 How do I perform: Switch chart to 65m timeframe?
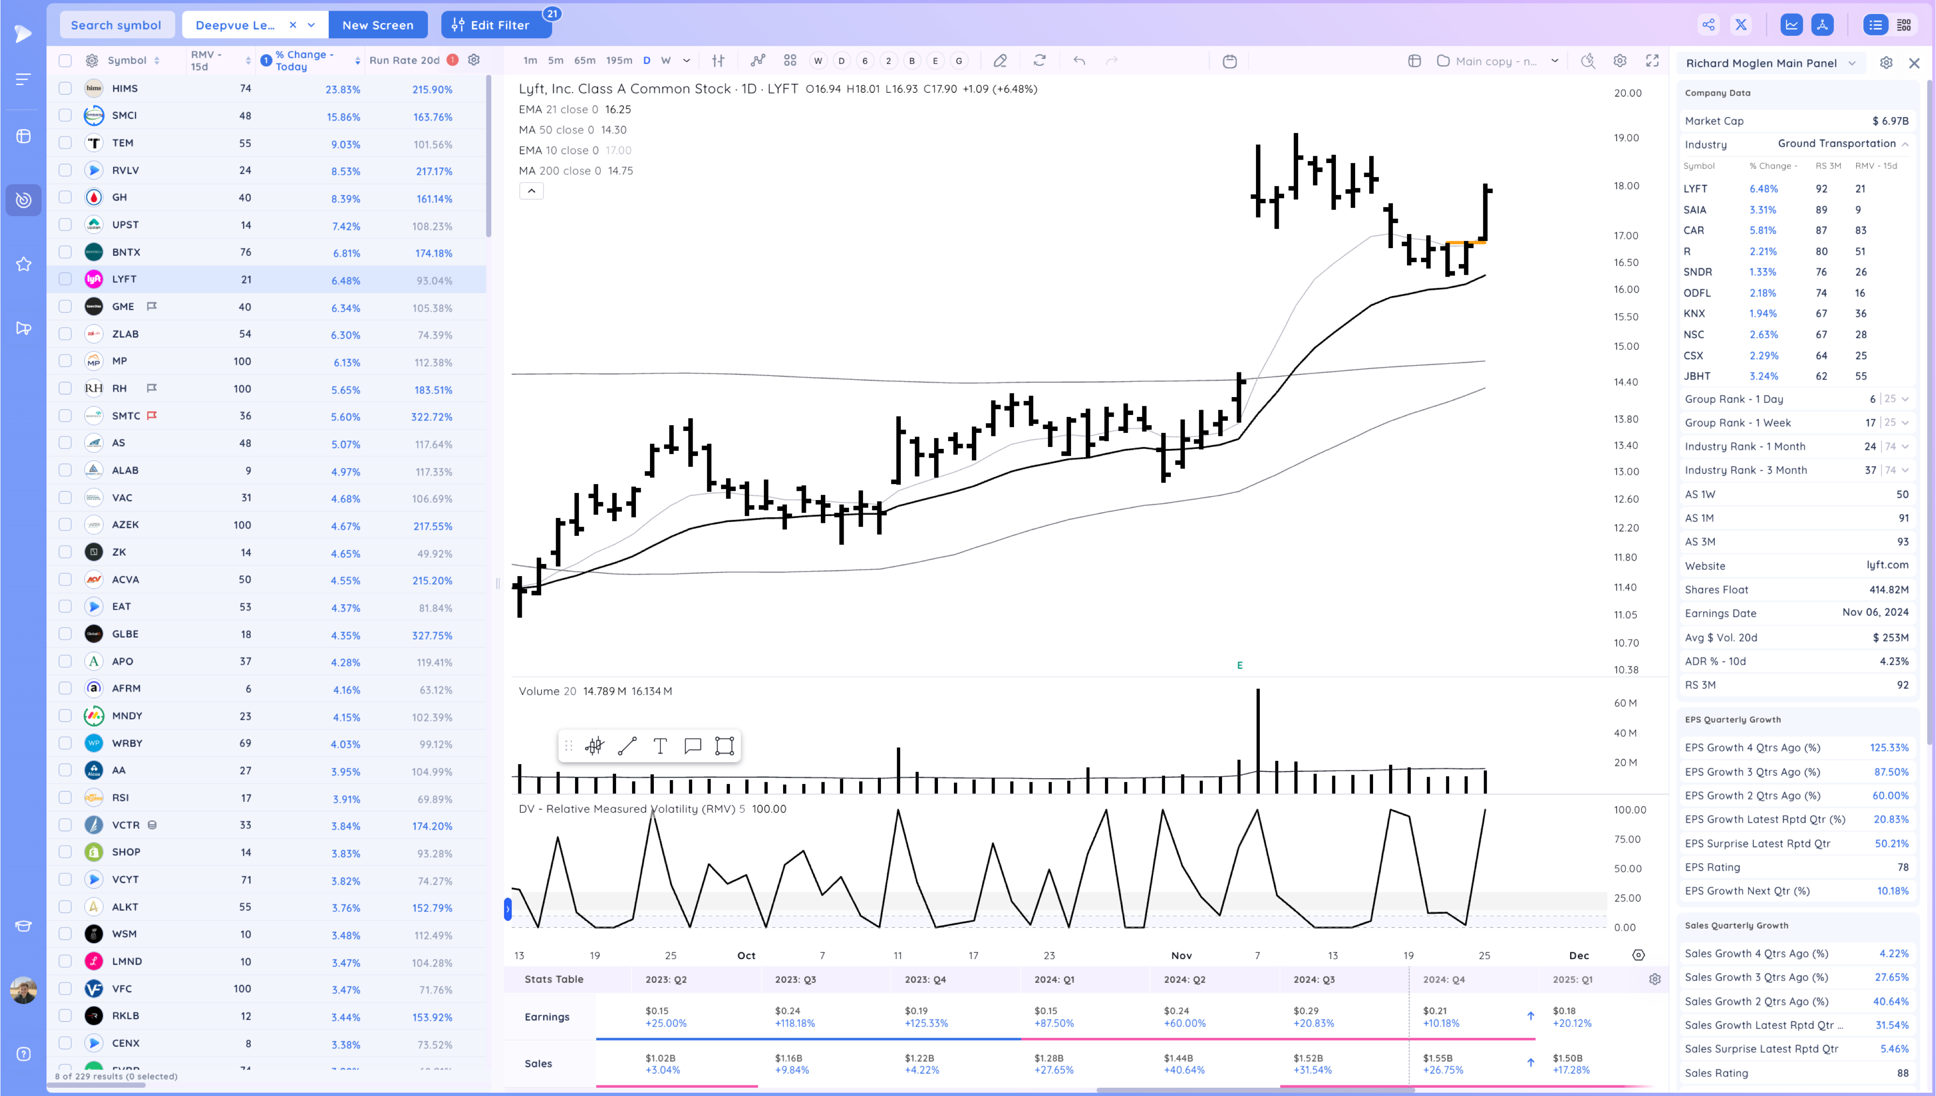[584, 60]
